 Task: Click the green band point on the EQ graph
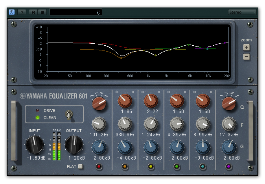[189, 45]
